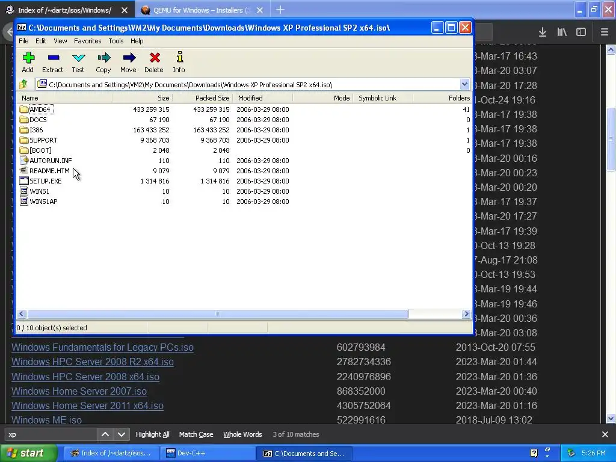The height and width of the screenshot is (462, 616).
Task: Open Firefox downloads arrow icon
Action: click(x=543, y=32)
